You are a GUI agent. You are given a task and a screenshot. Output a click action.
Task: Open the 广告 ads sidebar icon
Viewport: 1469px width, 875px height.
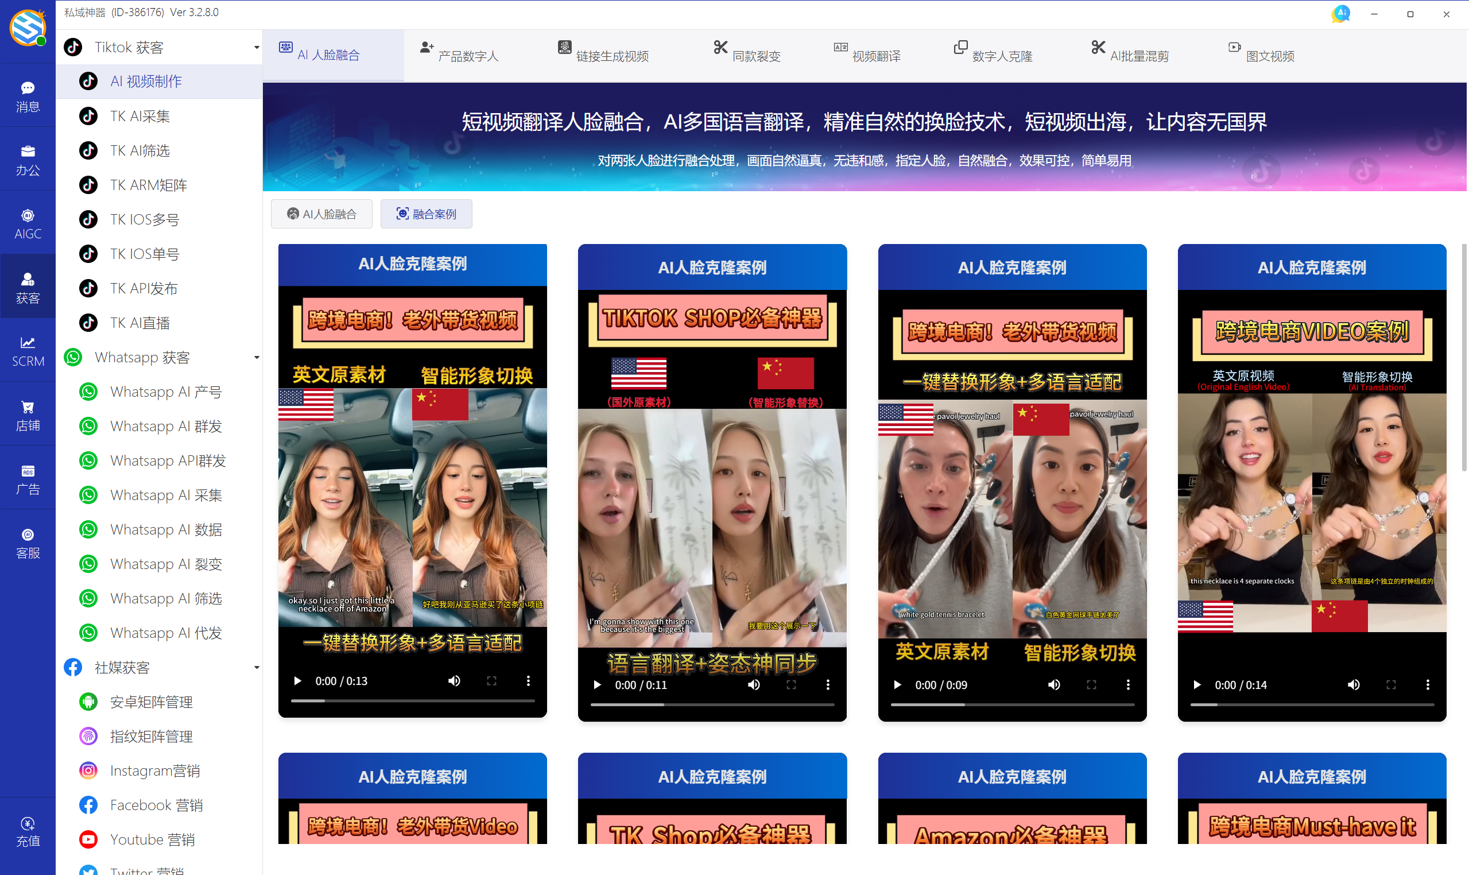pyautogui.click(x=28, y=479)
